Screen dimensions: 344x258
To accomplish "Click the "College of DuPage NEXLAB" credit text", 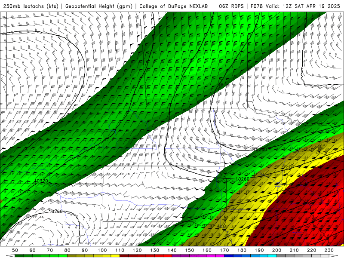I will click(173, 6).
